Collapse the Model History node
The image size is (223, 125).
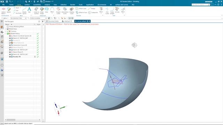(x=6, y=34)
